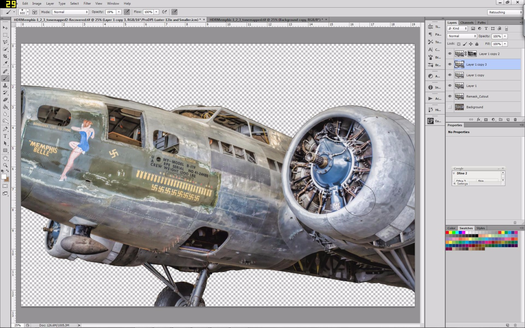
Task: Turn layer filtering on or off
Action: [x=506, y=29]
